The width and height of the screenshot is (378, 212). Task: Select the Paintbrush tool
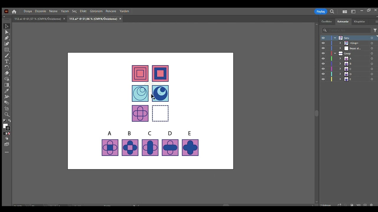(7, 56)
